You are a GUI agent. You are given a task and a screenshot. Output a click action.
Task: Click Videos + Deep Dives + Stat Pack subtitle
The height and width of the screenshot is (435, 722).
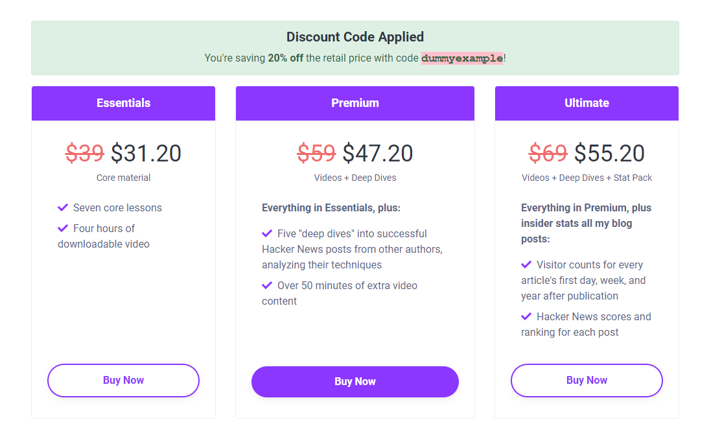coord(587,178)
